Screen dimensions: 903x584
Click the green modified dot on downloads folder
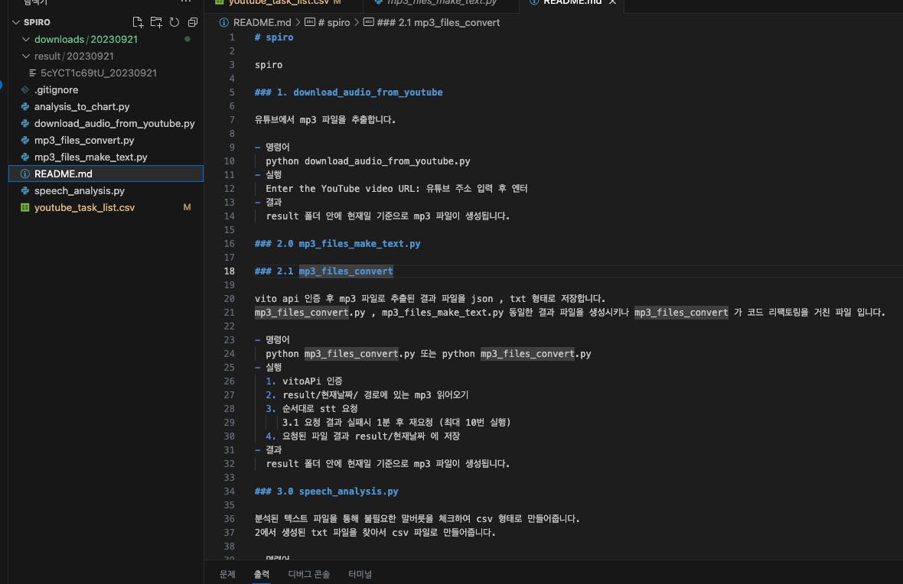(x=187, y=39)
